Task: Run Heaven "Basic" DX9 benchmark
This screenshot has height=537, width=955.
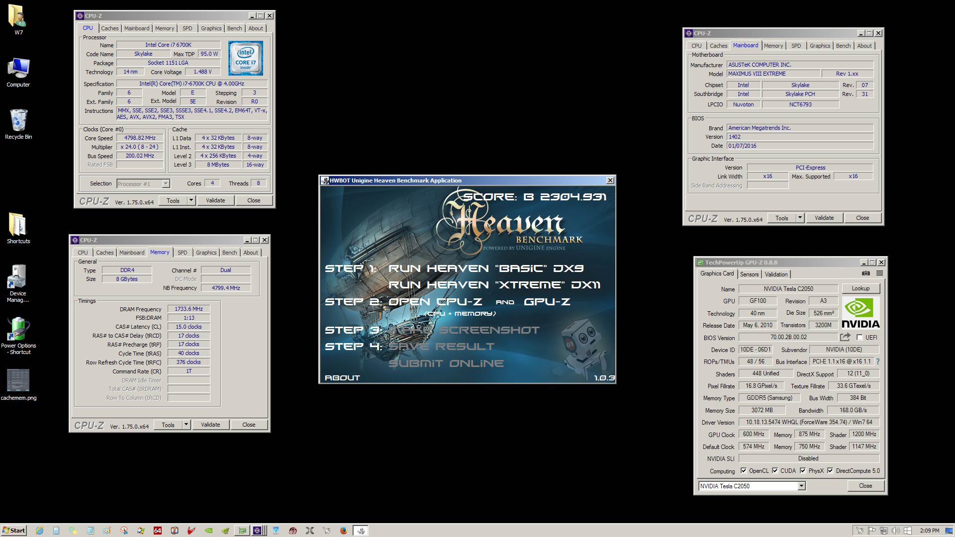Action: click(485, 268)
